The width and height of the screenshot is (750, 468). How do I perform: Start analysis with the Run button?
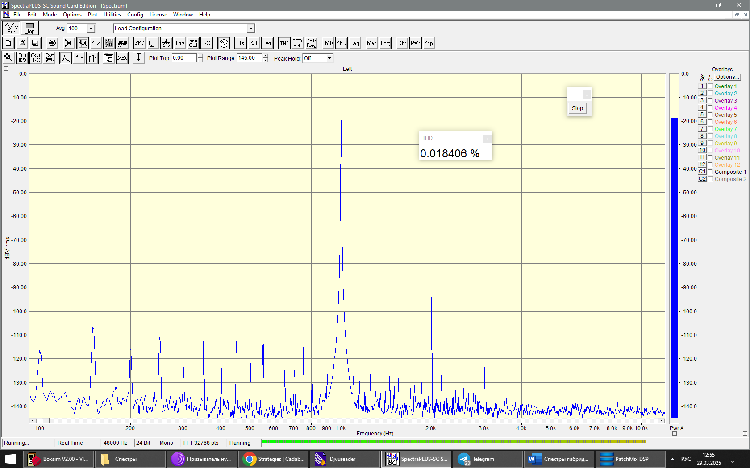tap(12, 28)
